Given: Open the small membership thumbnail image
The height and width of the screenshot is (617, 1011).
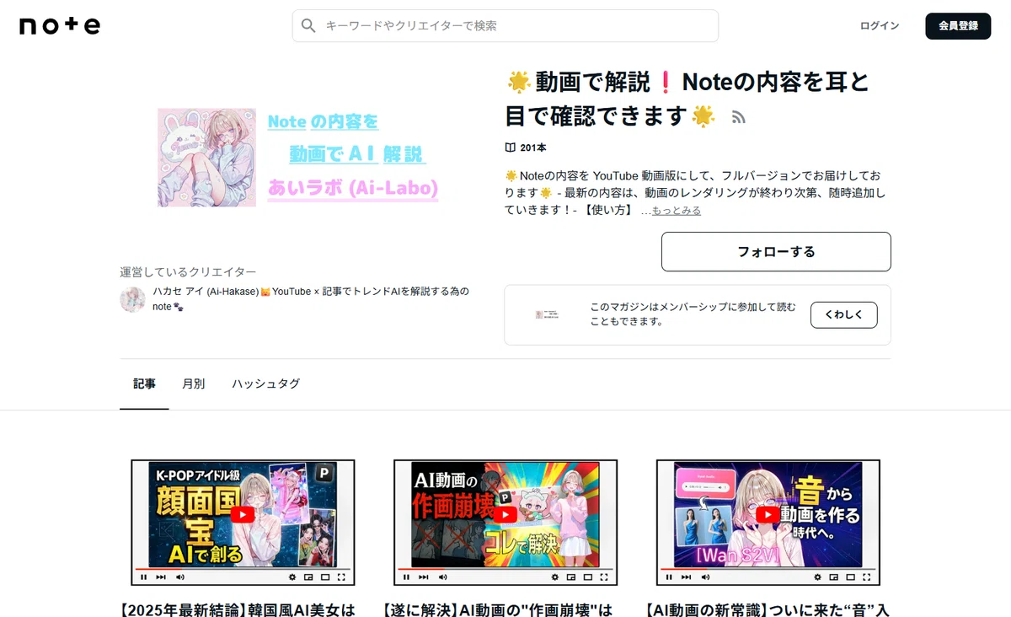Looking at the screenshot, I should click(548, 314).
